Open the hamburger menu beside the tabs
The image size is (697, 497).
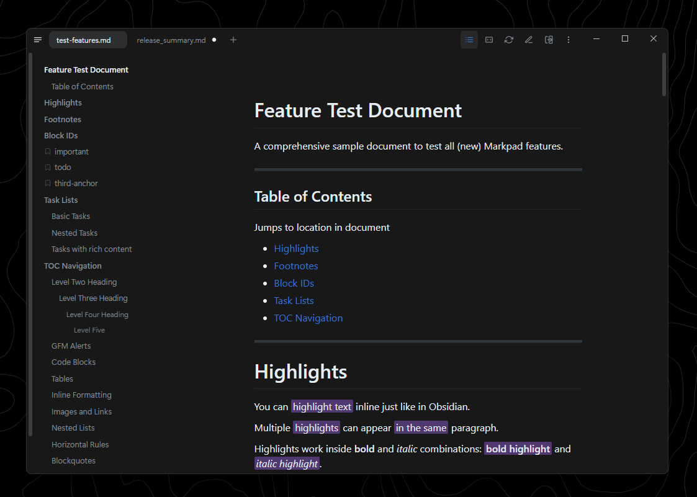(x=37, y=39)
